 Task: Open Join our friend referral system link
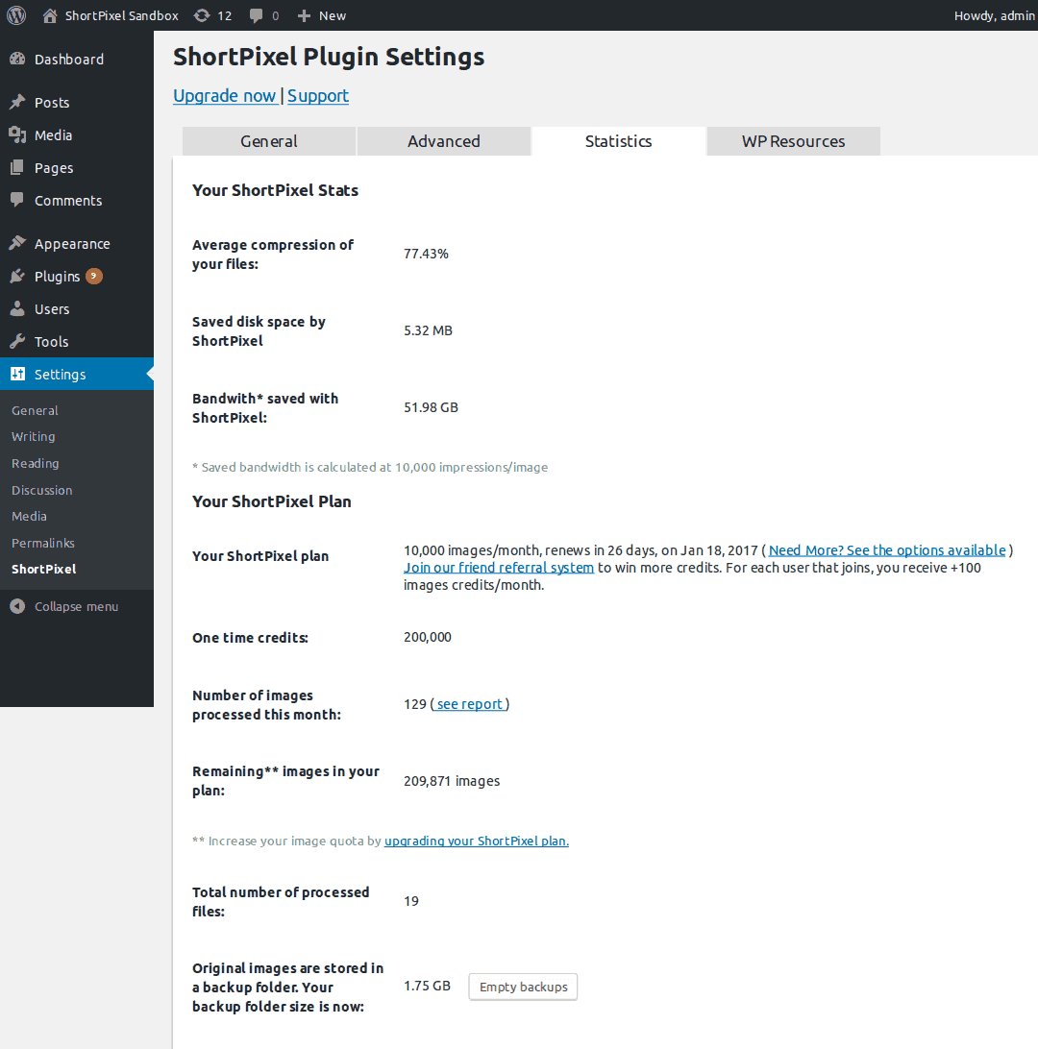(499, 568)
